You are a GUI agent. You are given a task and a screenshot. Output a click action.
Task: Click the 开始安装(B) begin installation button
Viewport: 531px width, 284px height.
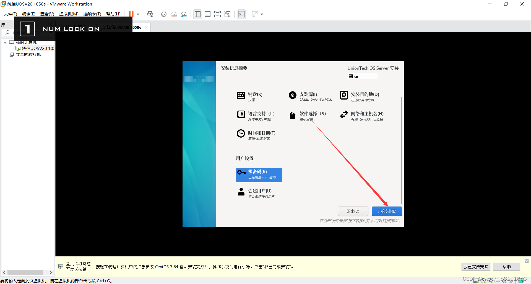(x=387, y=211)
